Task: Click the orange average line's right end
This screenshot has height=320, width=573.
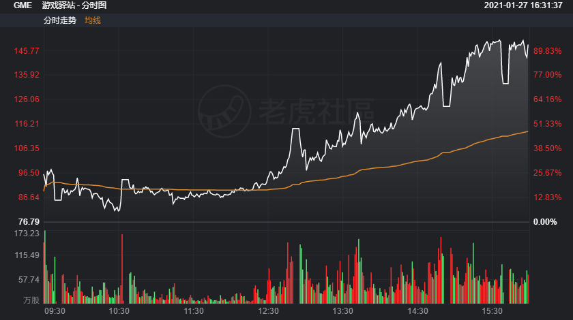Action: click(x=527, y=131)
